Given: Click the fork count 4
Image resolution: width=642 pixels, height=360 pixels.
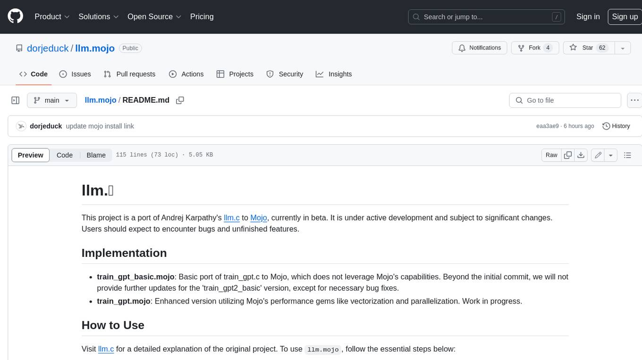Looking at the screenshot, I should (548, 48).
